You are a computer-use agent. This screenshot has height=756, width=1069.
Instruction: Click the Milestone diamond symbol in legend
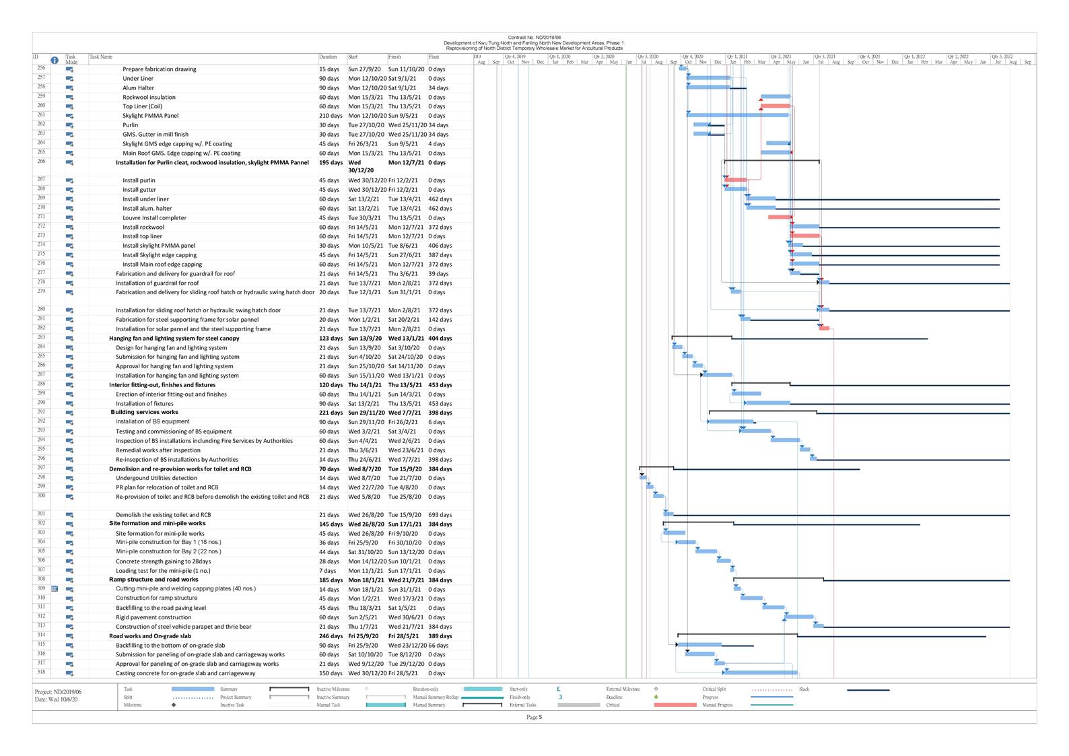(174, 705)
